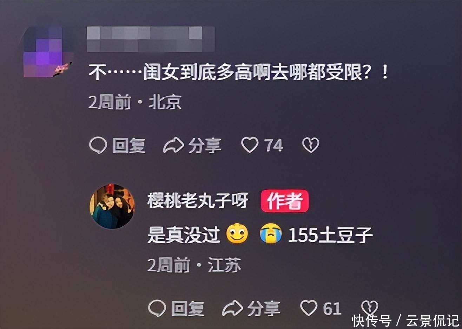Dislike the first comment via broken heart
The height and width of the screenshot is (329, 462).
coord(311,145)
